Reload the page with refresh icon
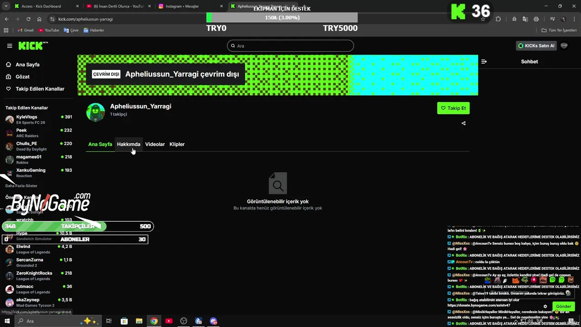This screenshot has width=581, height=327. pyautogui.click(x=28, y=19)
